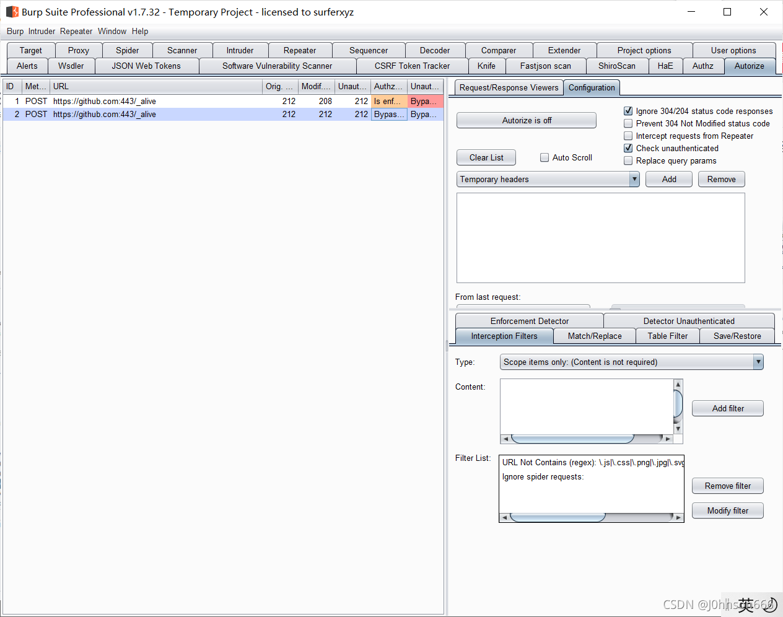Click the input method indicator icon at bottom right

pos(746,605)
